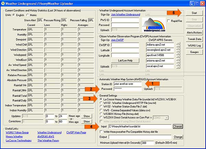The height and width of the screenshot is (149, 206).
Task: Click the aprsfl.net:14580 server field
Action: [x=160, y=55]
